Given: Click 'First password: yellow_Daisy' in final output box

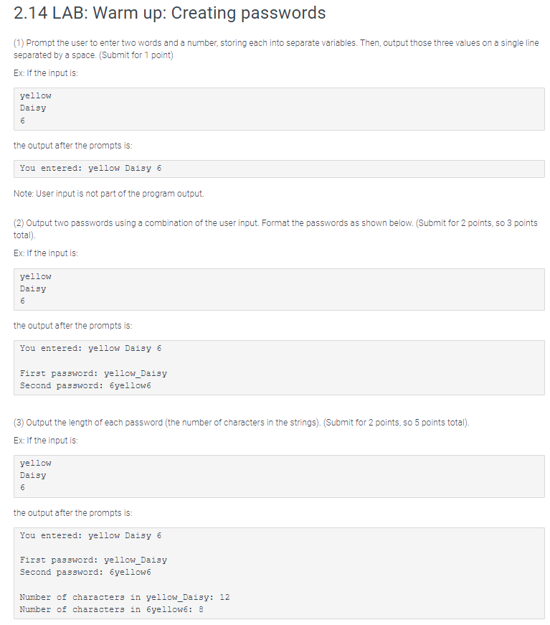Looking at the screenshot, I should tap(94, 560).
